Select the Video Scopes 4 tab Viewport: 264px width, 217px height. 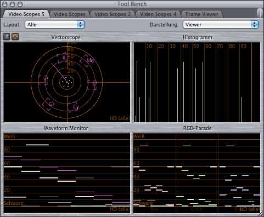tap(158, 14)
